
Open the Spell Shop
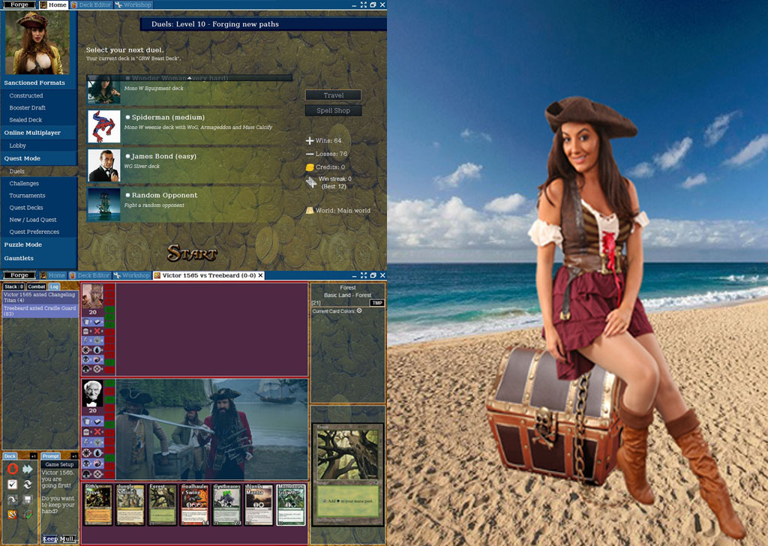[334, 111]
